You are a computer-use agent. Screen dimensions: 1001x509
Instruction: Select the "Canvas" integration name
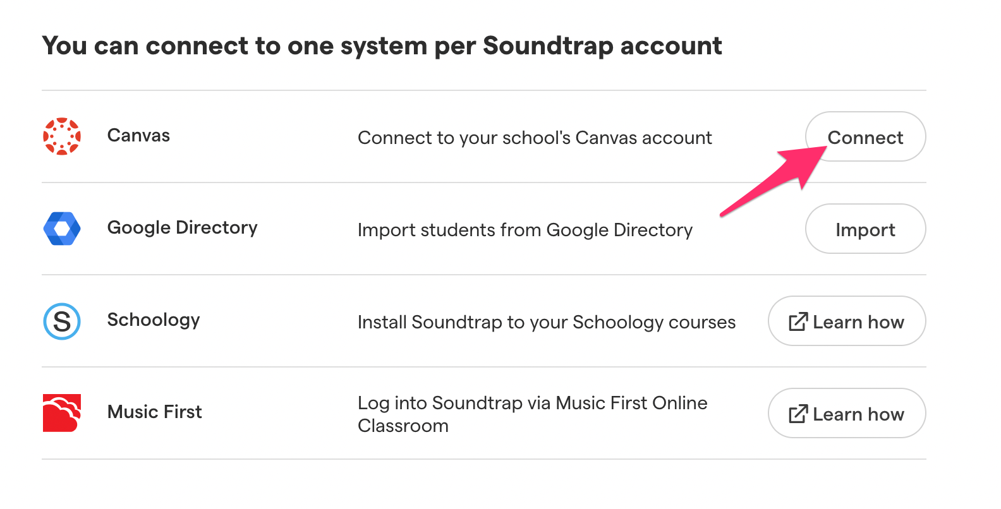[138, 135]
